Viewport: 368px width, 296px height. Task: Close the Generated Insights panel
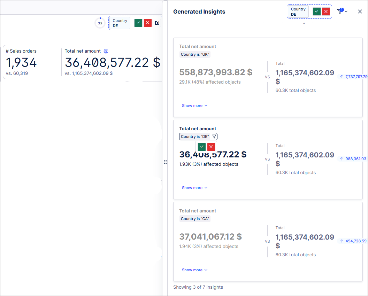point(360,11)
